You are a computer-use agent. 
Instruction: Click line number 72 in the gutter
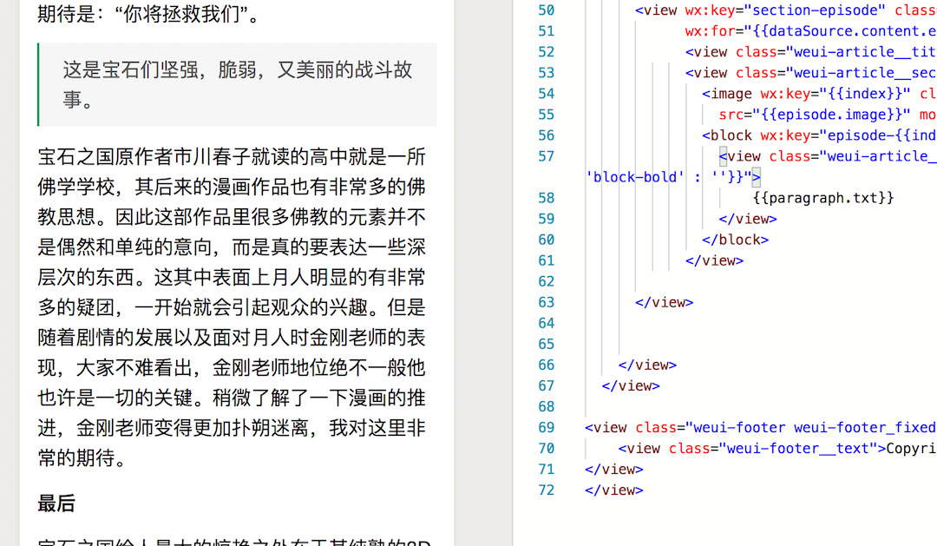(545, 490)
